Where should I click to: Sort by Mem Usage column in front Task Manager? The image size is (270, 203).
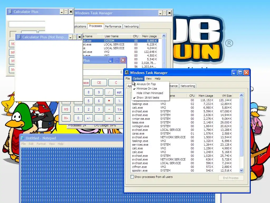point(206,96)
